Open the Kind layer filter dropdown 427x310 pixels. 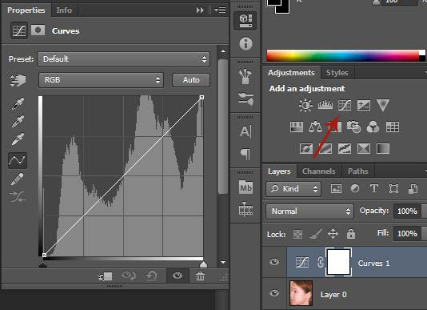coord(293,188)
